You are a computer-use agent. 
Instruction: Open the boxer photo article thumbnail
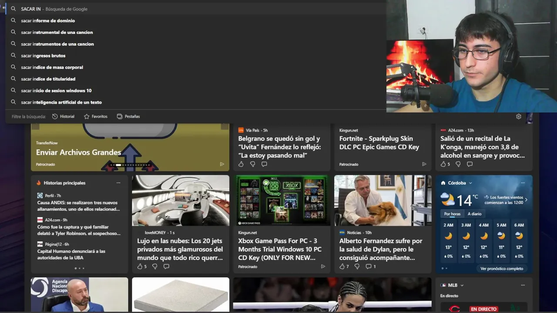click(332, 295)
